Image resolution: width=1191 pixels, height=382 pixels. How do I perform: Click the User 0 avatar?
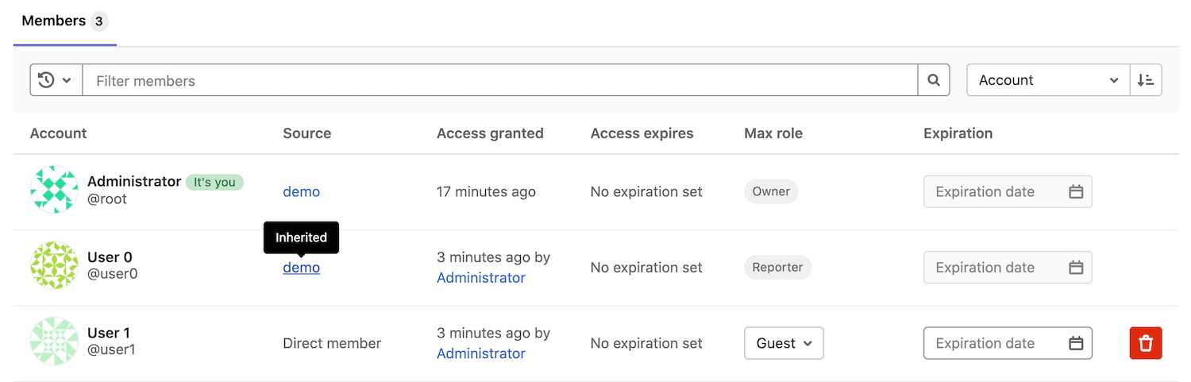[53, 265]
